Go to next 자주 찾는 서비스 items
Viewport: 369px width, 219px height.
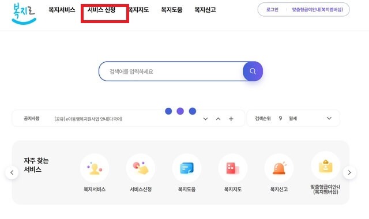tap(349, 172)
